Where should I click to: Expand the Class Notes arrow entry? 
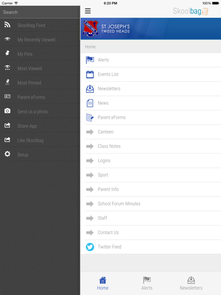tap(151, 146)
